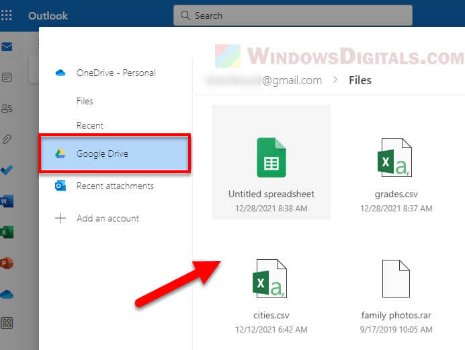The height and width of the screenshot is (350, 465).
Task: Click the Outlook brand title
Action: click(48, 15)
